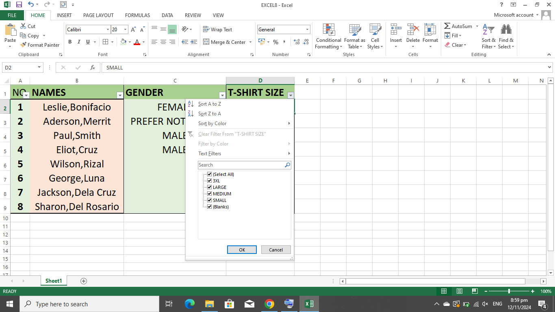555x312 pixels.
Task: Apply Italic formatting
Action: (79, 42)
